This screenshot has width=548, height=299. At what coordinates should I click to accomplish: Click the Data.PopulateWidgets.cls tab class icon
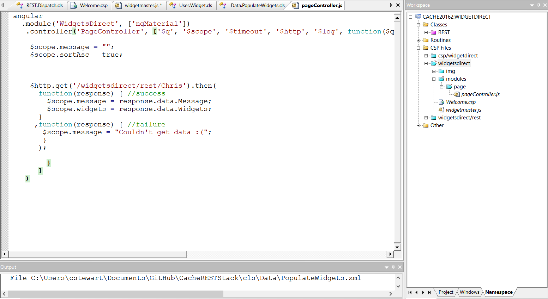pos(223,5)
